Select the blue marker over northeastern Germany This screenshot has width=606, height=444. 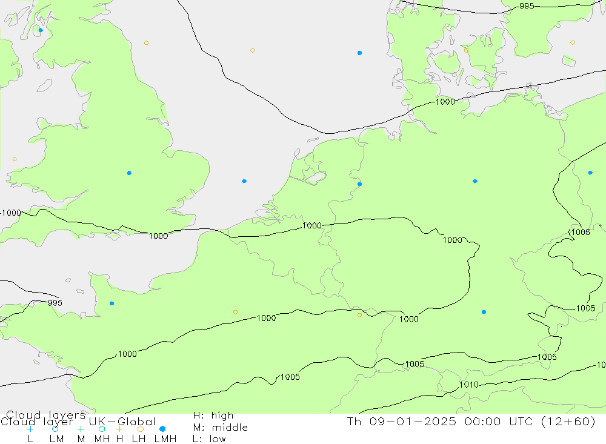click(x=475, y=181)
